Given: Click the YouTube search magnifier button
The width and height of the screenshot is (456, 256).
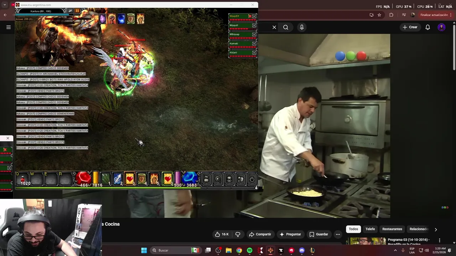Looking at the screenshot, I should [286, 27].
